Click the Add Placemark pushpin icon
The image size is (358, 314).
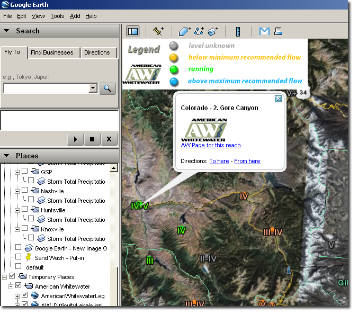click(x=158, y=31)
